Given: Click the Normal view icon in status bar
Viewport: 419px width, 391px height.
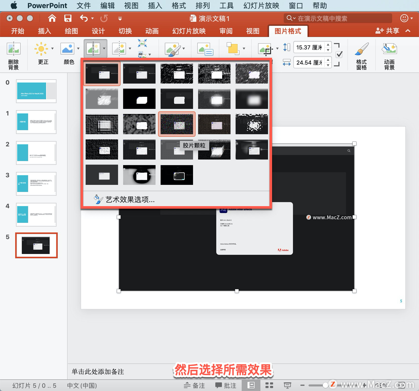Looking at the screenshot, I should [251, 385].
